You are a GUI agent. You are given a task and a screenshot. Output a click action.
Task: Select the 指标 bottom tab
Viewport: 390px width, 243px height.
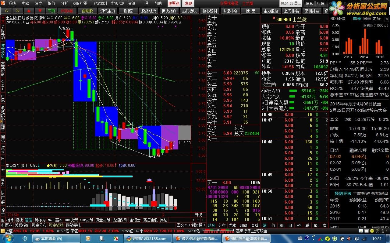[x=10, y=220]
